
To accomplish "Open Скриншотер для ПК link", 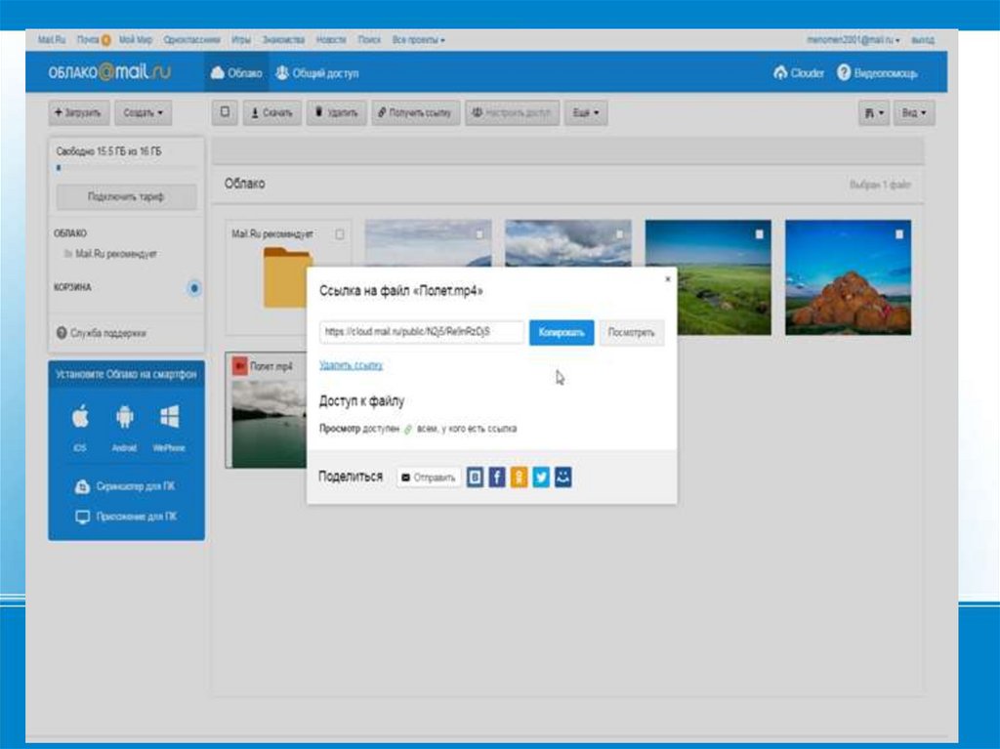I will point(125,486).
